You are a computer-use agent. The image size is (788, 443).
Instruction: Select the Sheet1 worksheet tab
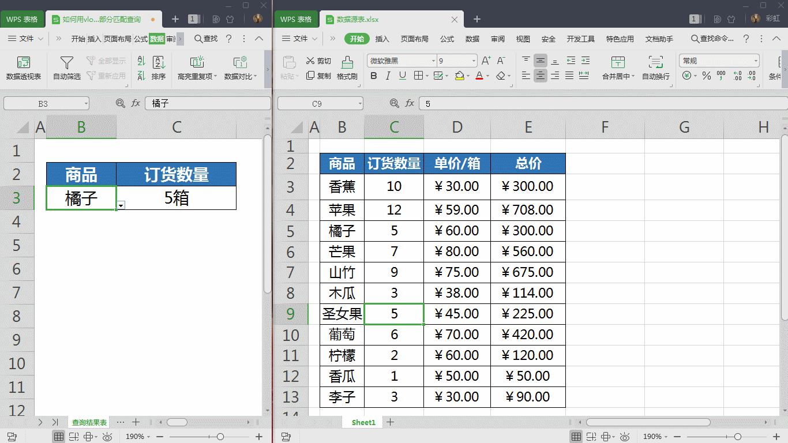tap(363, 422)
